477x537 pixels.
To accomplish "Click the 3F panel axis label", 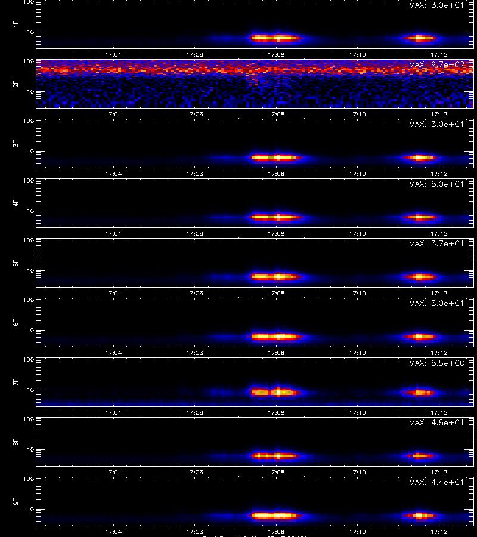I will coord(16,143).
